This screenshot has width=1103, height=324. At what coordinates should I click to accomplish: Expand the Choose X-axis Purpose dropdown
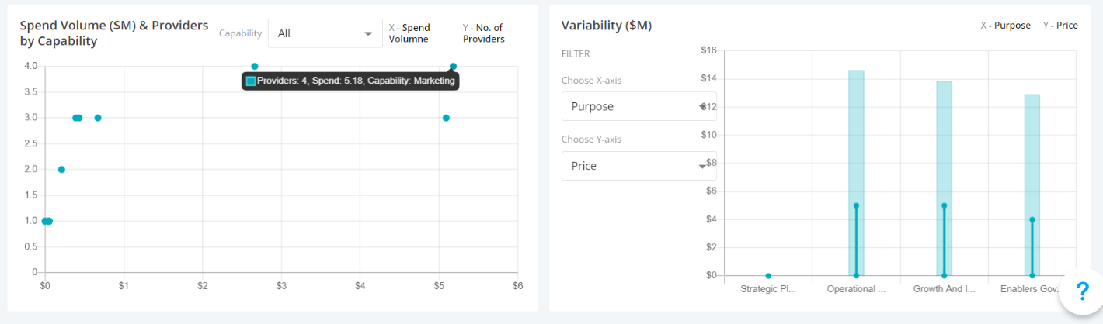(x=638, y=106)
